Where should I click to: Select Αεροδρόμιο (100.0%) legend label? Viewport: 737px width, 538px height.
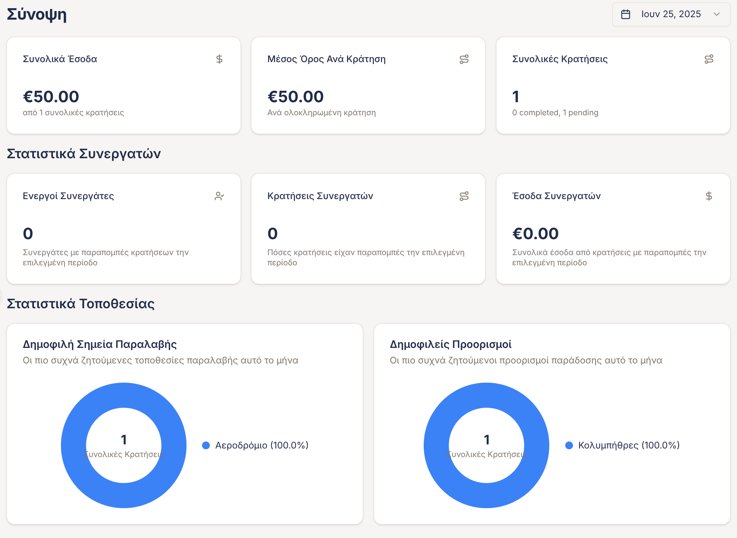coord(262,445)
